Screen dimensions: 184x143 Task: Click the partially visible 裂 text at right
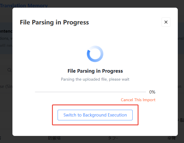(x=182, y=120)
